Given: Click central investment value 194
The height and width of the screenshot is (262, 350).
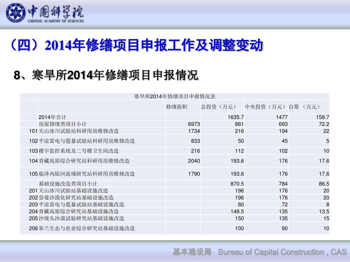Looking at the screenshot, I should coord(283,131).
